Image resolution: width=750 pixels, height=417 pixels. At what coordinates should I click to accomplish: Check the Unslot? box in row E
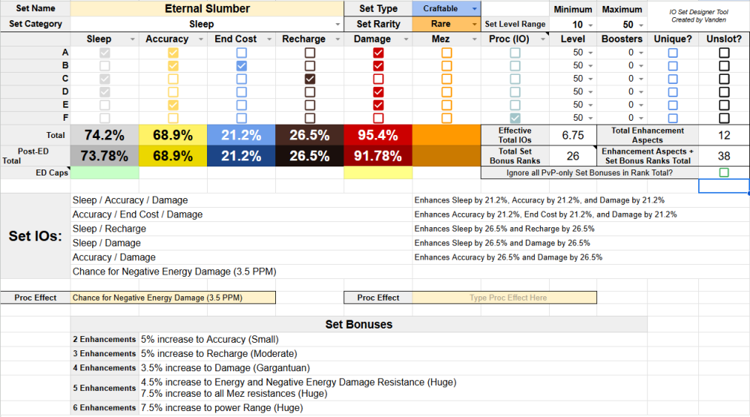(x=724, y=105)
